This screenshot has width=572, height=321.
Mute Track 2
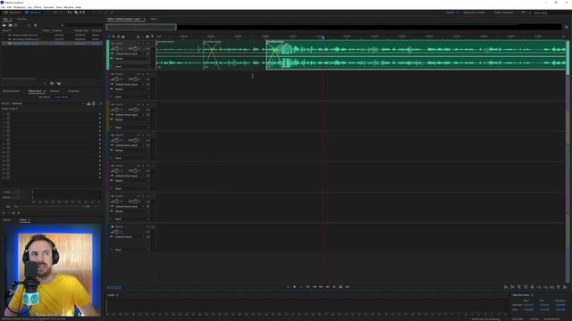point(139,74)
